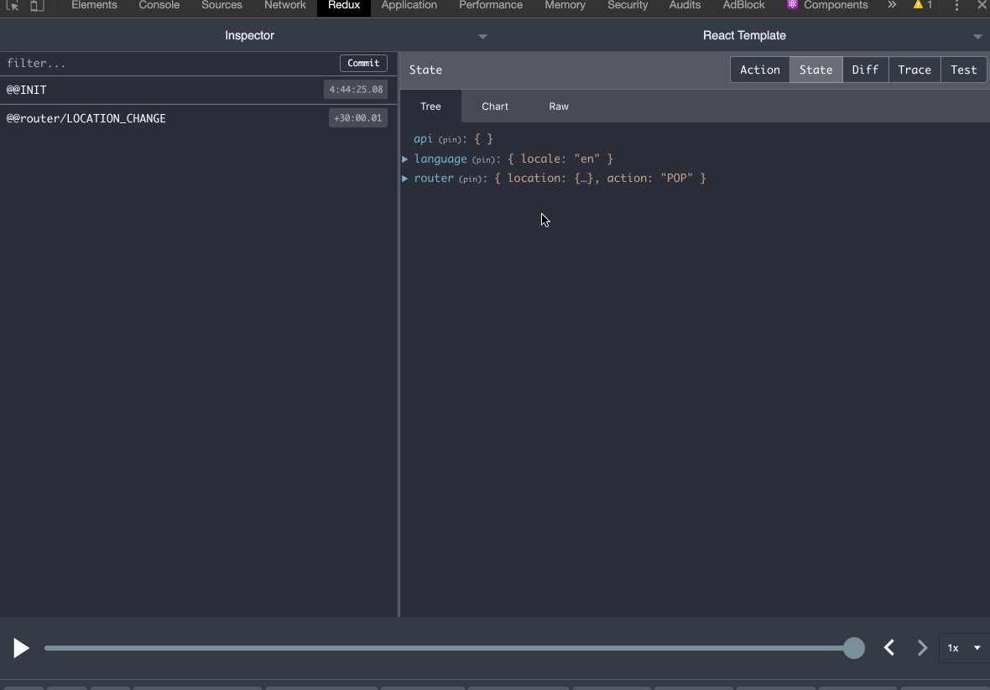Click the timeline slider handle
Image resolution: width=990 pixels, height=690 pixels.
(x=853, y=648)
